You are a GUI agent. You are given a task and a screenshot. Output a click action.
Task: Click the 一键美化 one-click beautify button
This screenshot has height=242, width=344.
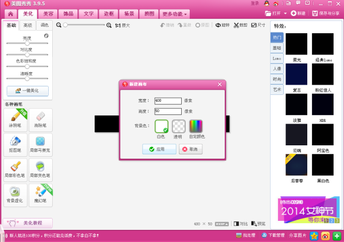pos(28,90)
